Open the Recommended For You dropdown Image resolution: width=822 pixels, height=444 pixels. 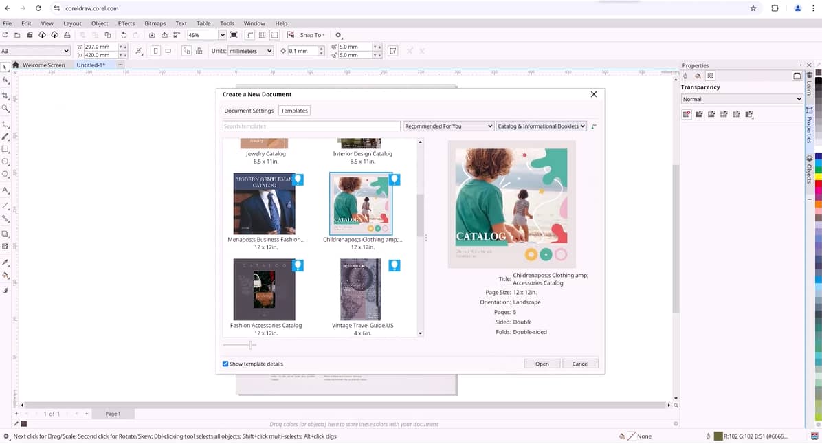point(448,126)
